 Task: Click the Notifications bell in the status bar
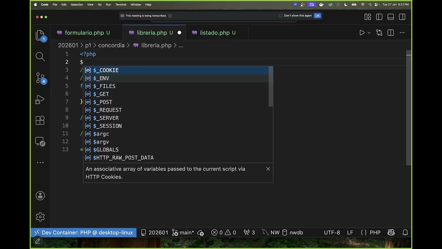point(405,232)
